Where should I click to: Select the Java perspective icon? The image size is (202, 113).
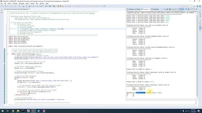(x=197, y=6)
